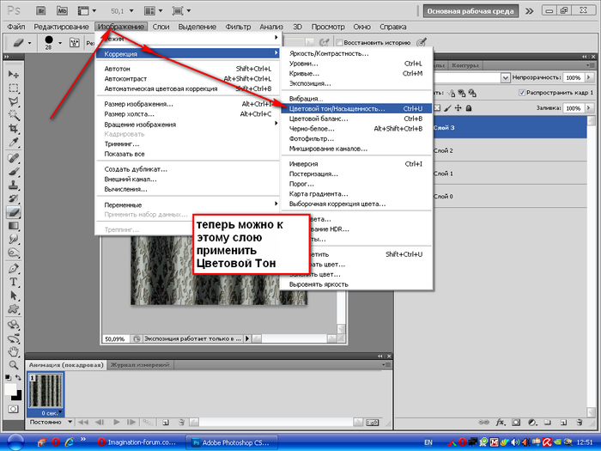Select the Healing Brush tool
The width and height of the screenshot is (601, 451).
pos(14,158)
